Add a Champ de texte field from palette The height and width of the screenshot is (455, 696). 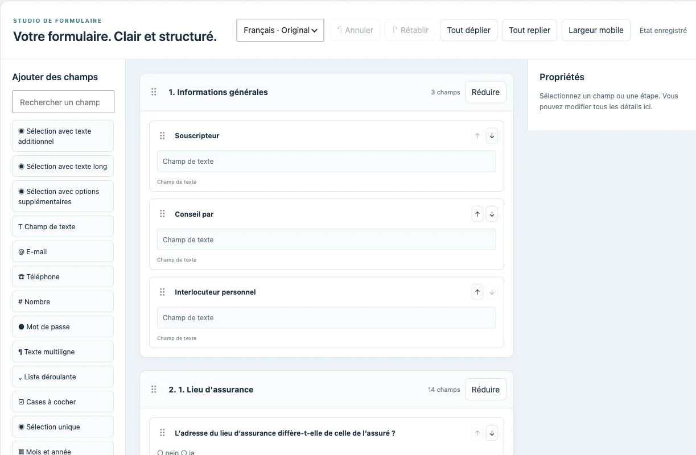(63, 226)
